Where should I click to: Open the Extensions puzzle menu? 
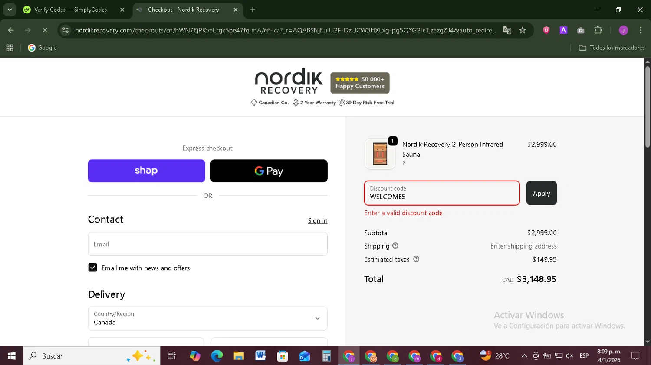[x=598, y=30]
